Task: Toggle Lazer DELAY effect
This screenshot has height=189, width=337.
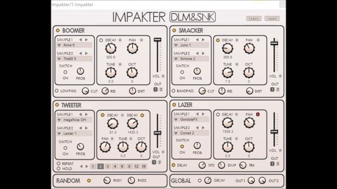Action: coord(173,165)
